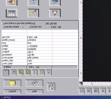
Task: Click the 'Height' row label
Action: 5,46
